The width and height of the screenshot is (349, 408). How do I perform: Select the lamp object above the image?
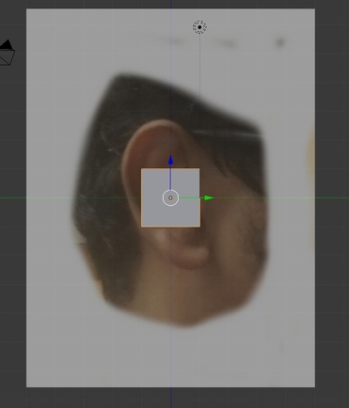tap(199, 27)
